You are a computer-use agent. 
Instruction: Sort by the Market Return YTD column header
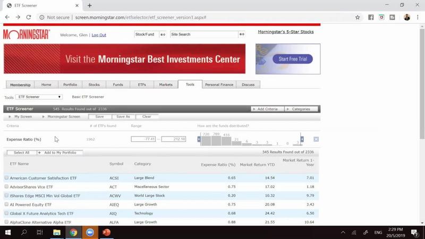click(x=257, y=165)
